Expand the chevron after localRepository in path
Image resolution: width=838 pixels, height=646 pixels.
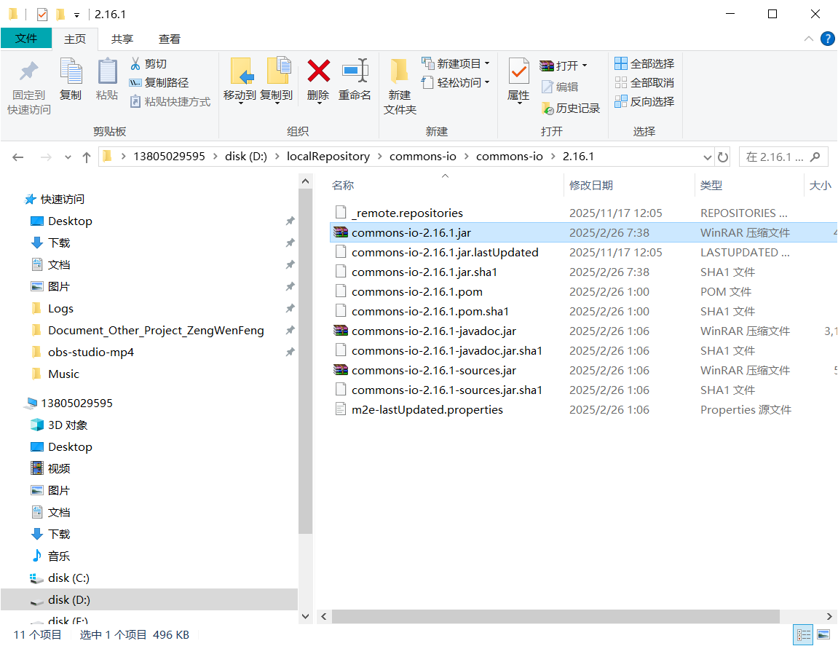380,157
